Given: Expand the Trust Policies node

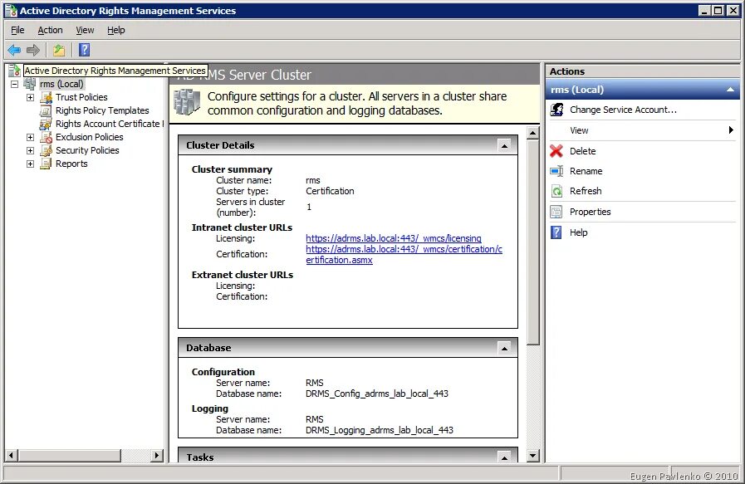Looking at the screenshot, I should 31,97.
